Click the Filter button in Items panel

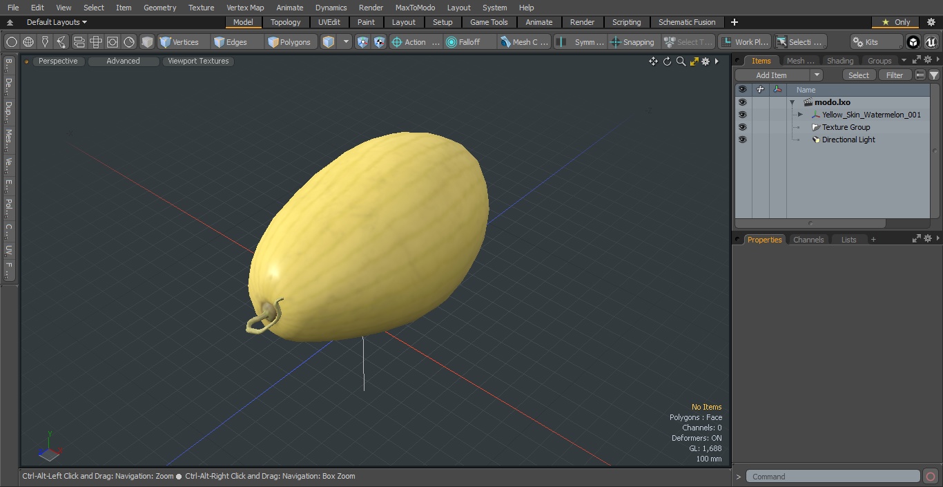(x=895, y=75)
